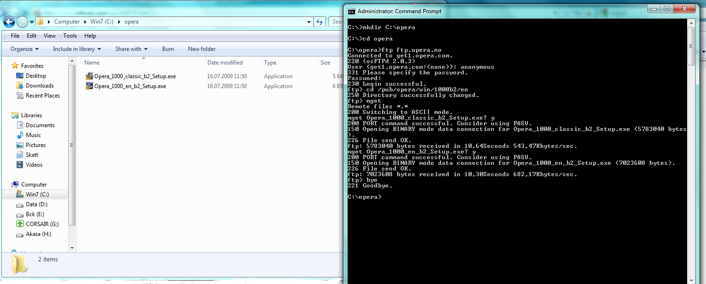Open the Tools menu
This screenshot has width=706, height=284.
(70, 36)
